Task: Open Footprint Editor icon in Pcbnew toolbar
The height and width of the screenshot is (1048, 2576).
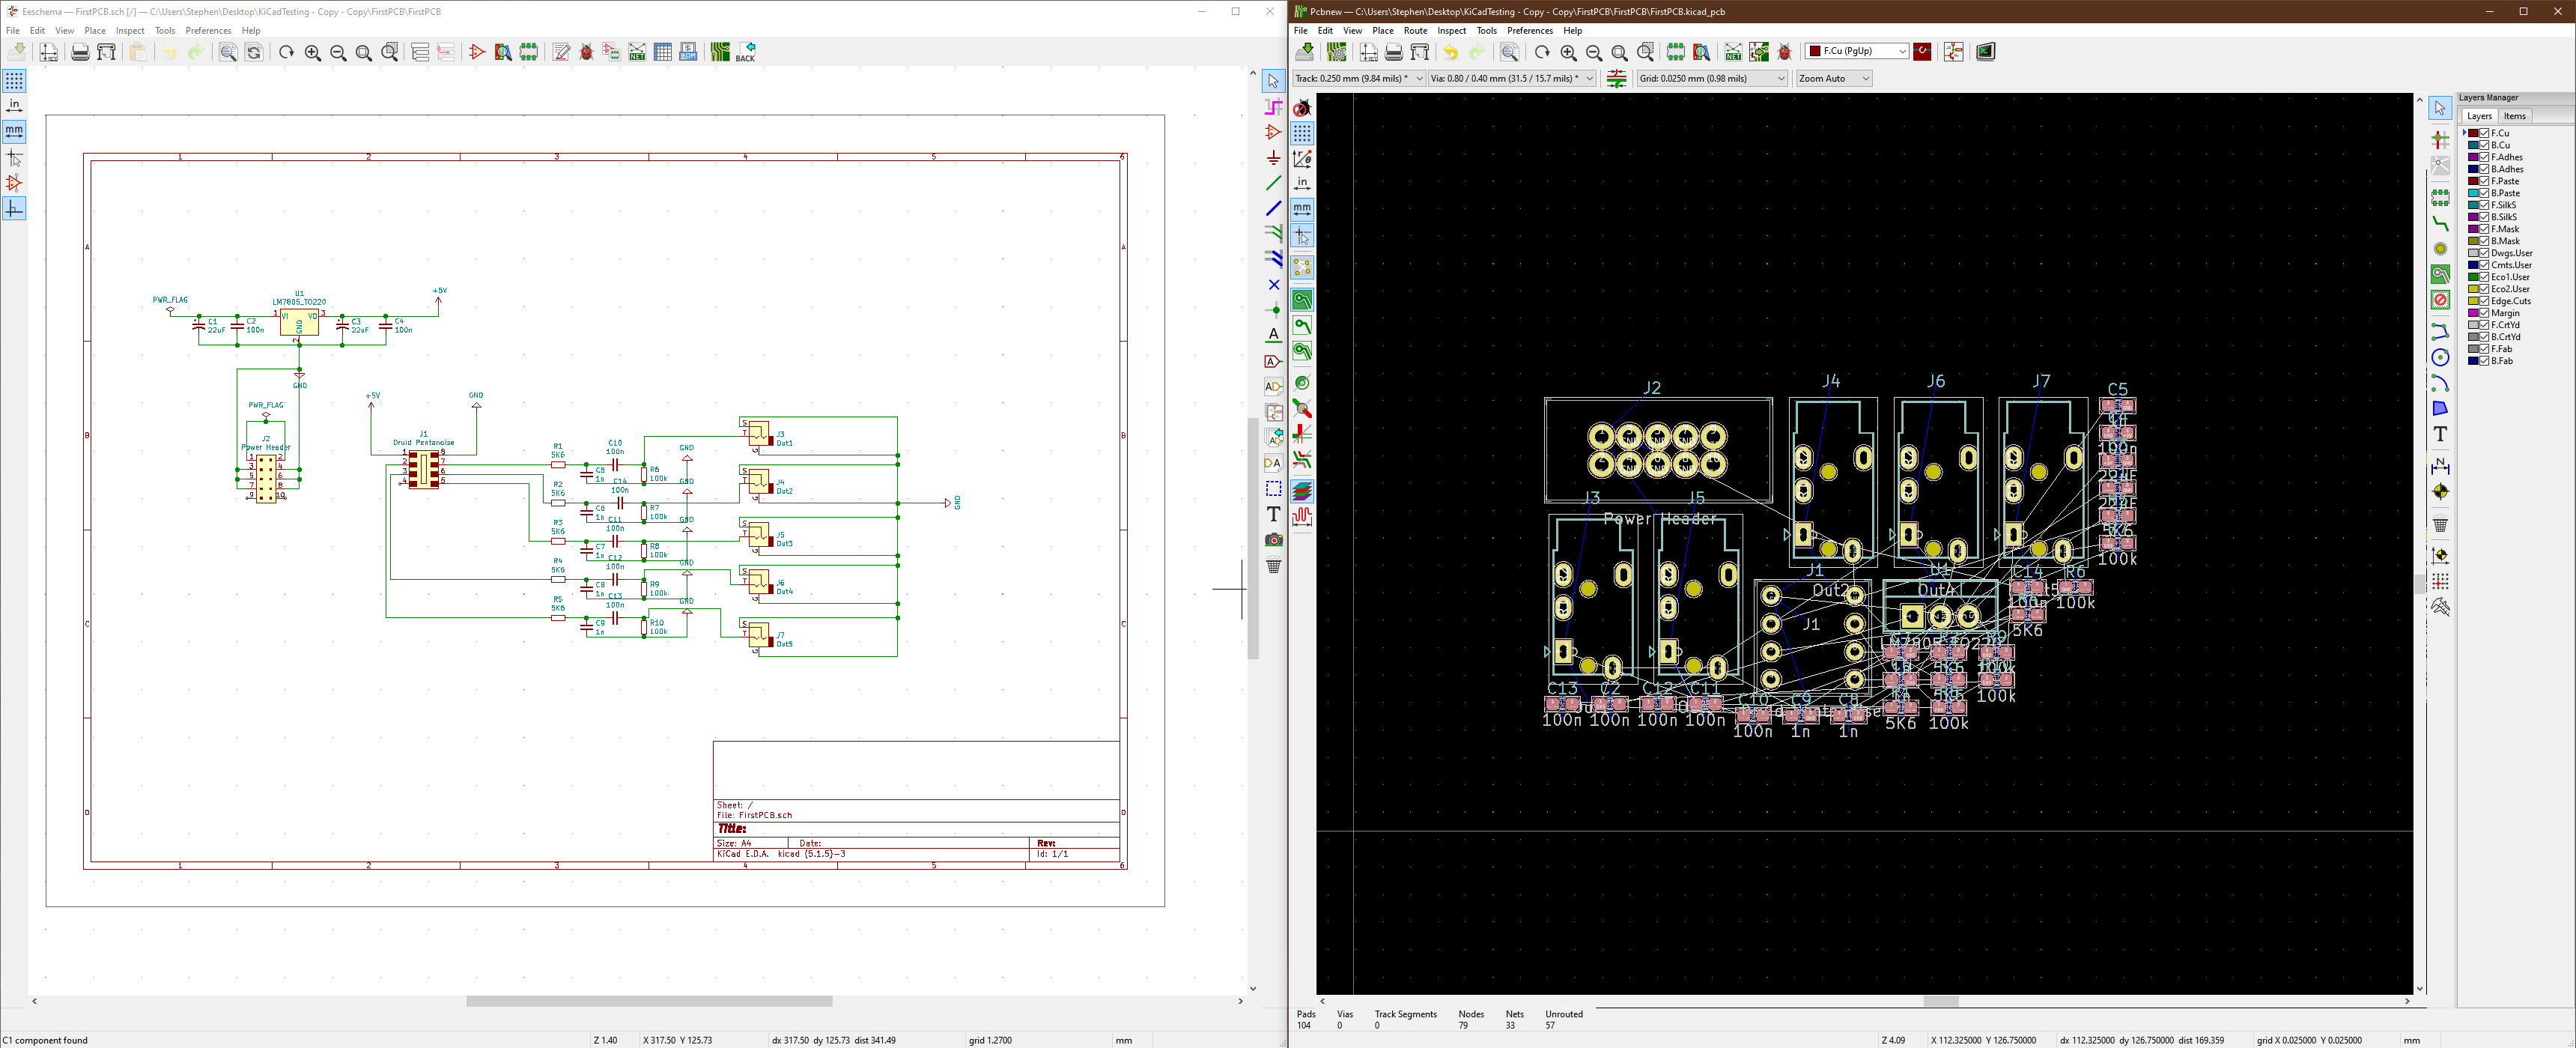Action: pos(1675,52)
